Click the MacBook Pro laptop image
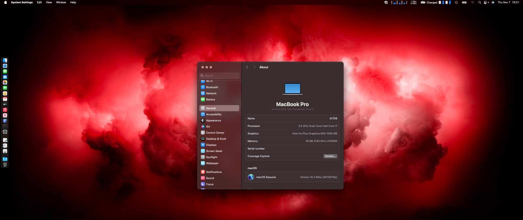The width and height of the screenshot is (523, 220). point(292,89)
